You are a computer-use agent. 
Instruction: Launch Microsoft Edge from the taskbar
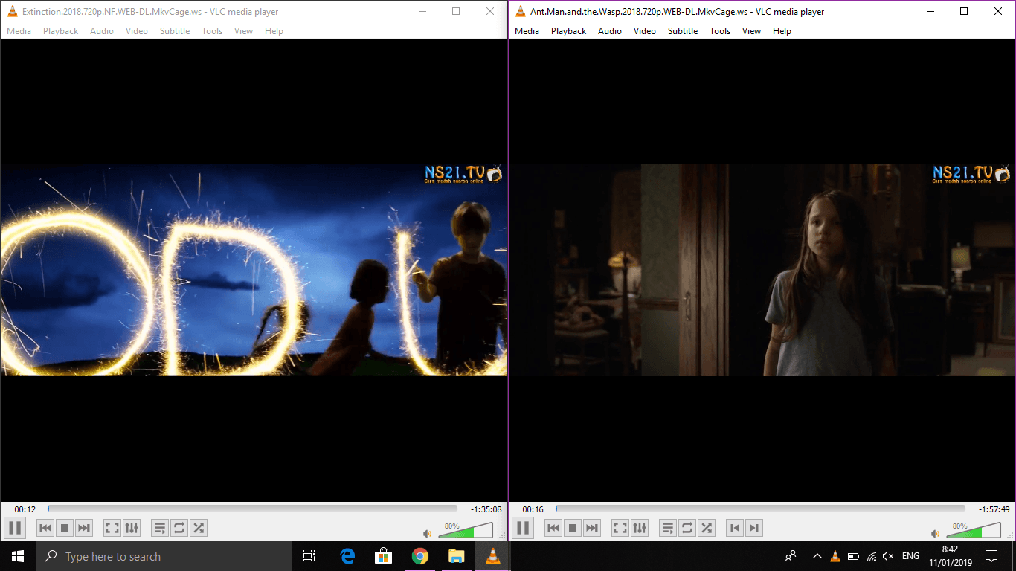coord(347,556)
